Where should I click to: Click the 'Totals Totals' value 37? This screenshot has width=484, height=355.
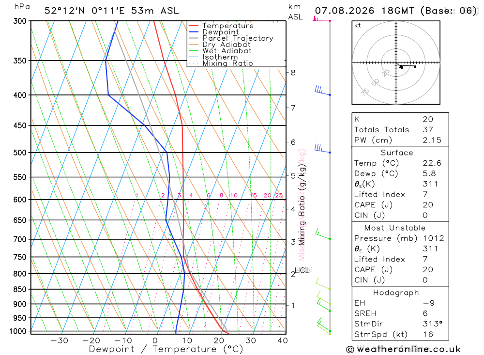(428, 130)
